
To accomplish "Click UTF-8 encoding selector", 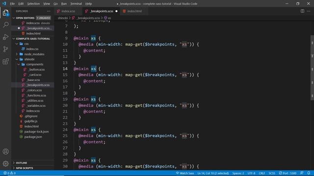I will (x=251, y=173).
